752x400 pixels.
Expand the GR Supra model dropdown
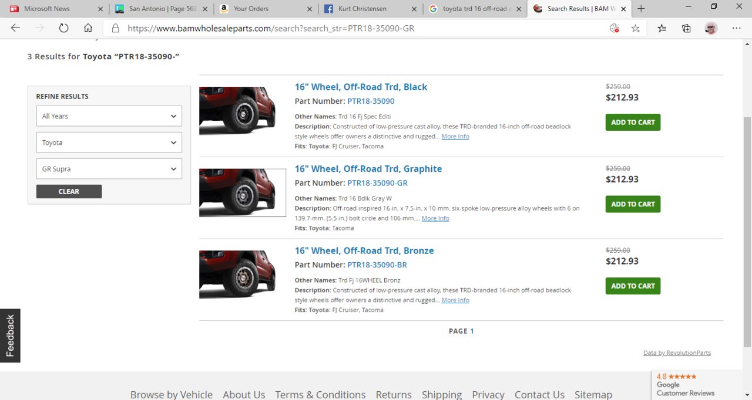click(109, 169)
